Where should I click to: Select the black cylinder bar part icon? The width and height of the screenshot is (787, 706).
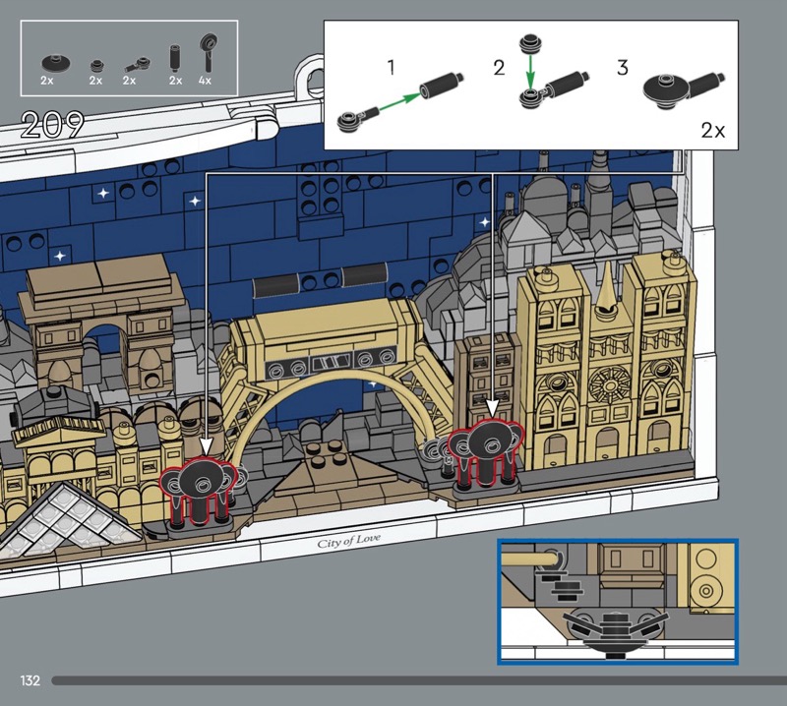pyautogui.click(x=175, y=55)
